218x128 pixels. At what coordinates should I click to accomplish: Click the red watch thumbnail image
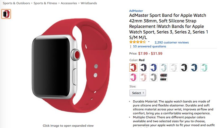6,14
